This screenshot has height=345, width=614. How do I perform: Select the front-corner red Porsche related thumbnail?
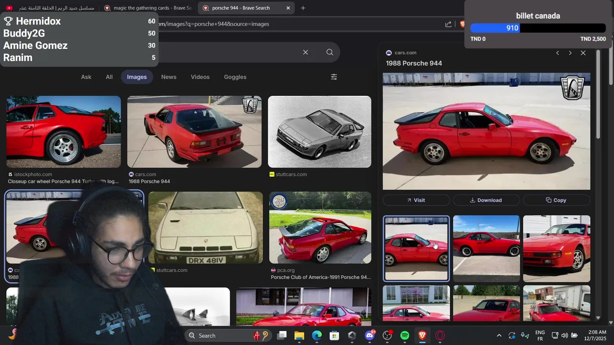point(556,248)
